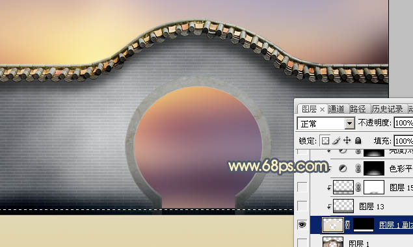This screenshot has height=247, width=413.
Task: Click the lock all padlock icon
Action: tap(358, 140)
